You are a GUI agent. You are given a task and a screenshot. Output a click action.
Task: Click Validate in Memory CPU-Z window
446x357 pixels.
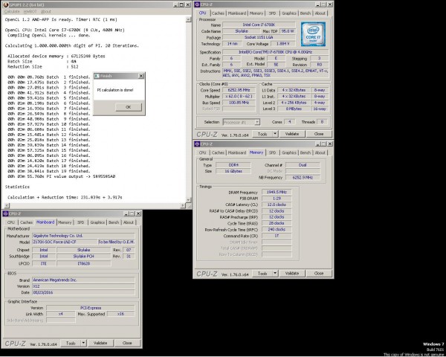[292, 273]
